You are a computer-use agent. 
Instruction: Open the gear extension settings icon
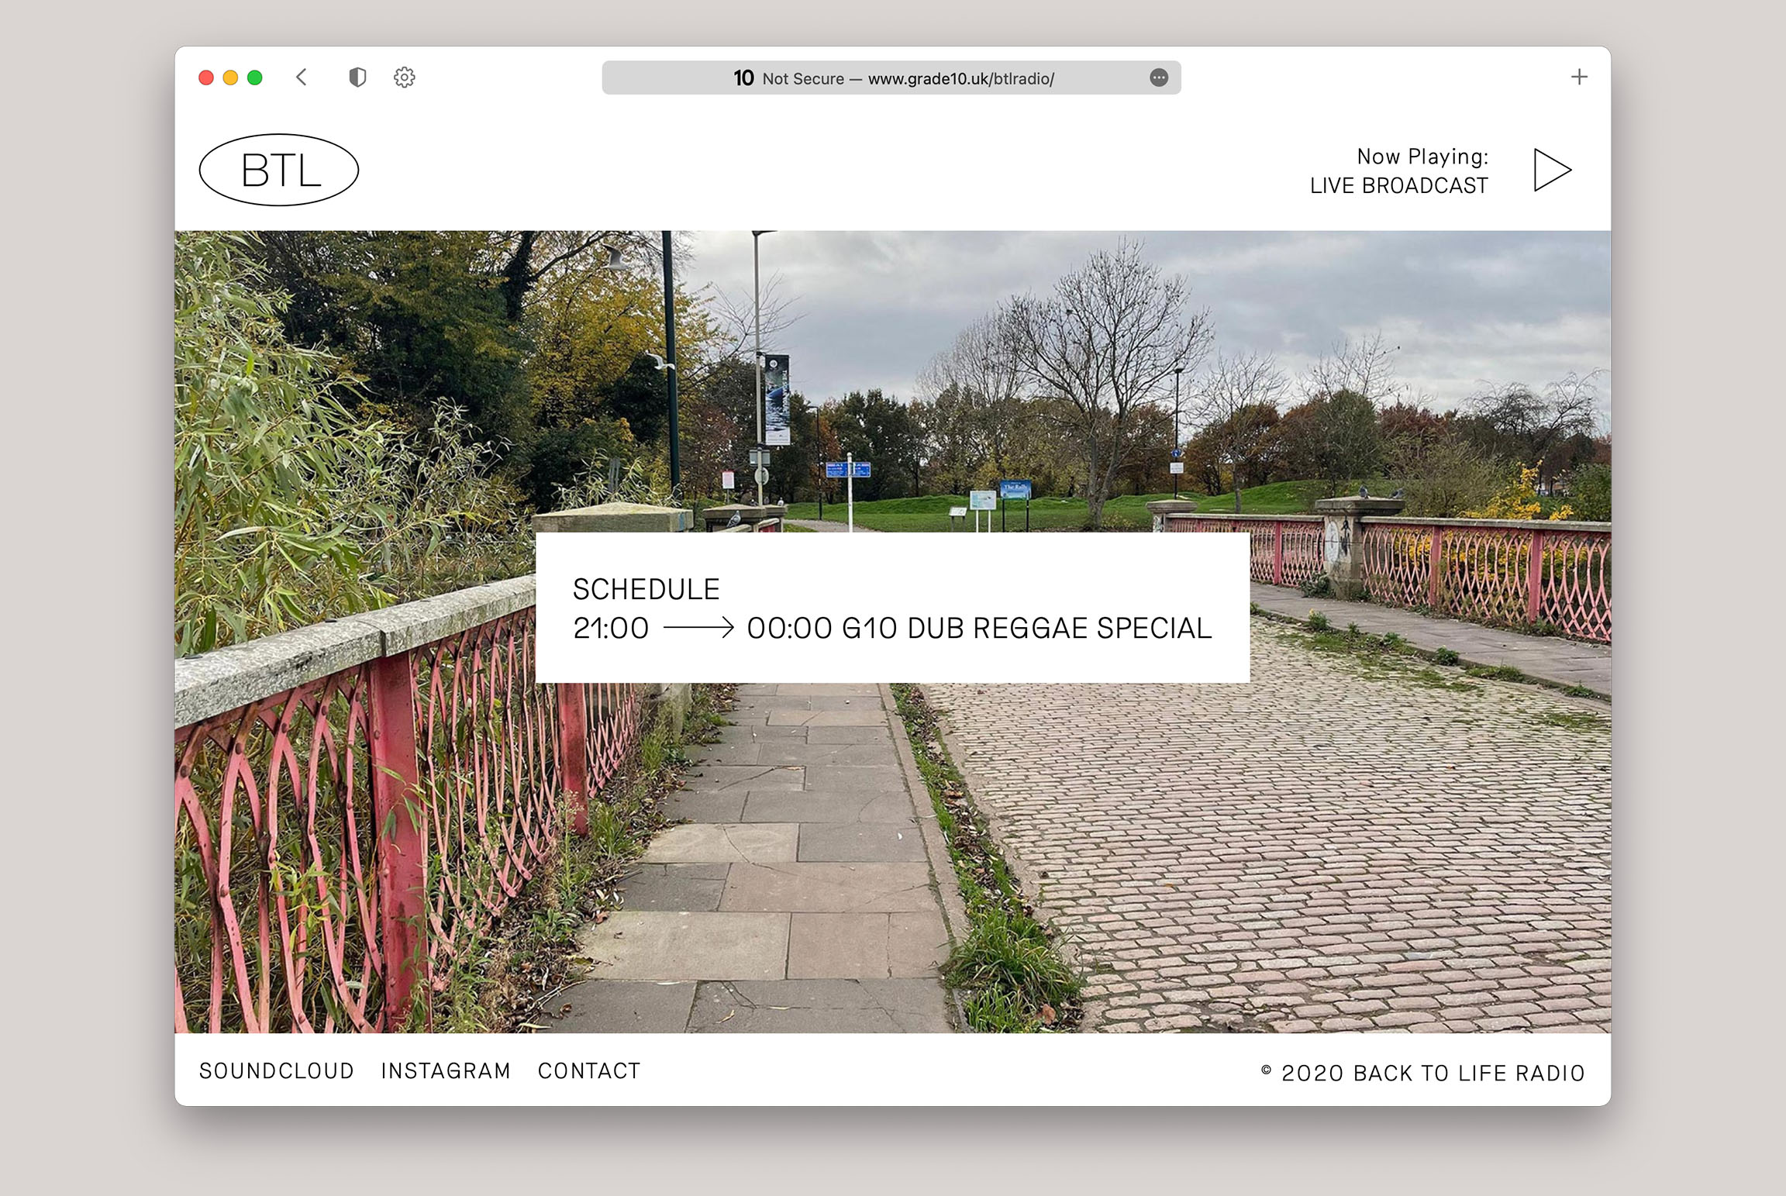404,78
